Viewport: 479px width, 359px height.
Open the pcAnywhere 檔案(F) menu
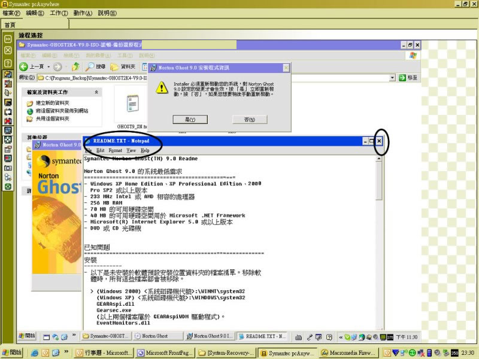tap(11, 13)
